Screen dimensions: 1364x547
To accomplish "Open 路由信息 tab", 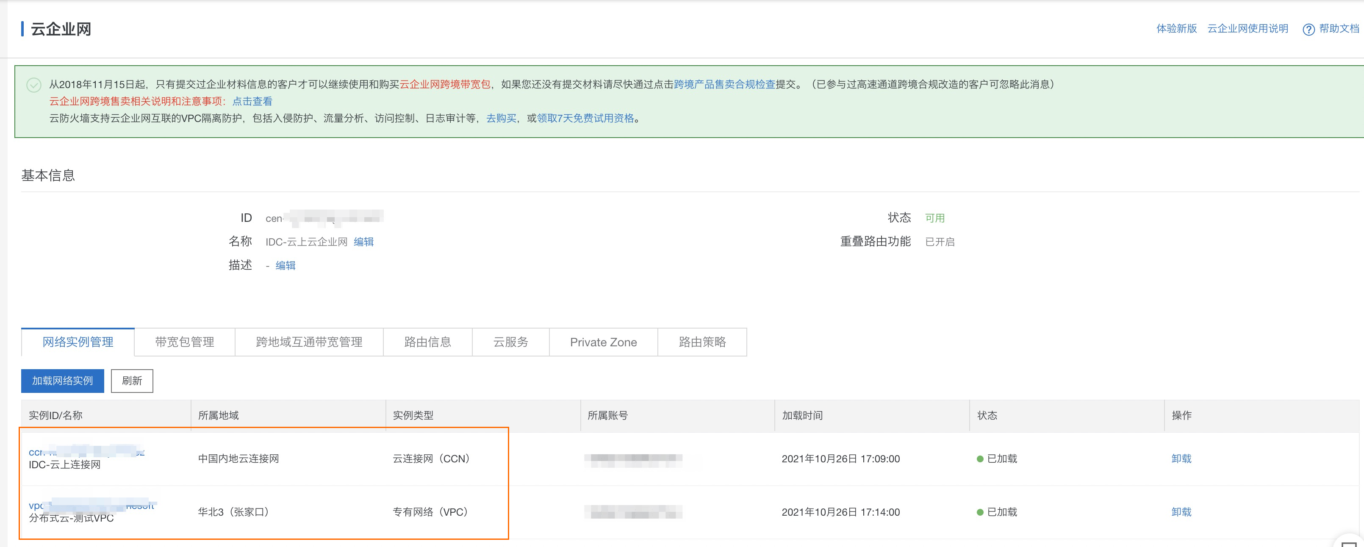I will pos(427,342).
